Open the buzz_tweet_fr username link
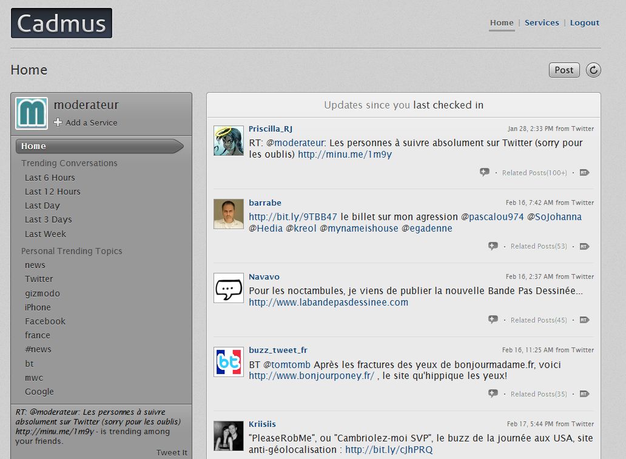The image size is (626, 459). pyautogui.click(x=278, y=350)
